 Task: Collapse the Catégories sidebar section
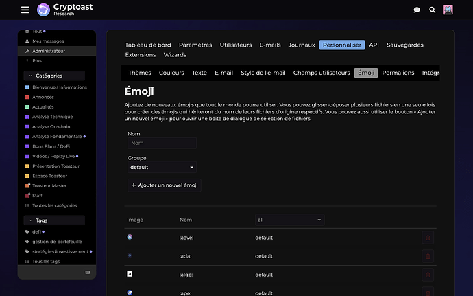click(54, 76)
